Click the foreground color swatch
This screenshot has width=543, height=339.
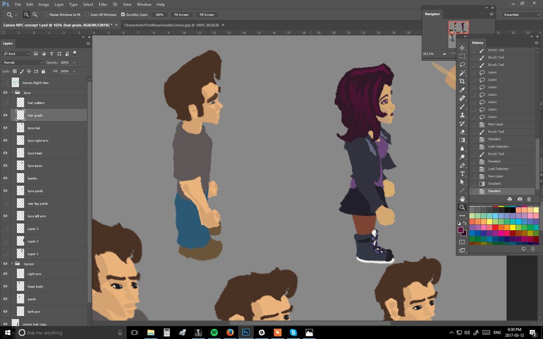coord(460,230)
